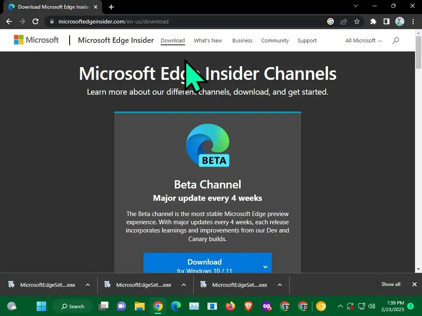The height and width of the screenshot is (316, 422).
Task: Open the notification count badge
Action: (x=410, y=306)
